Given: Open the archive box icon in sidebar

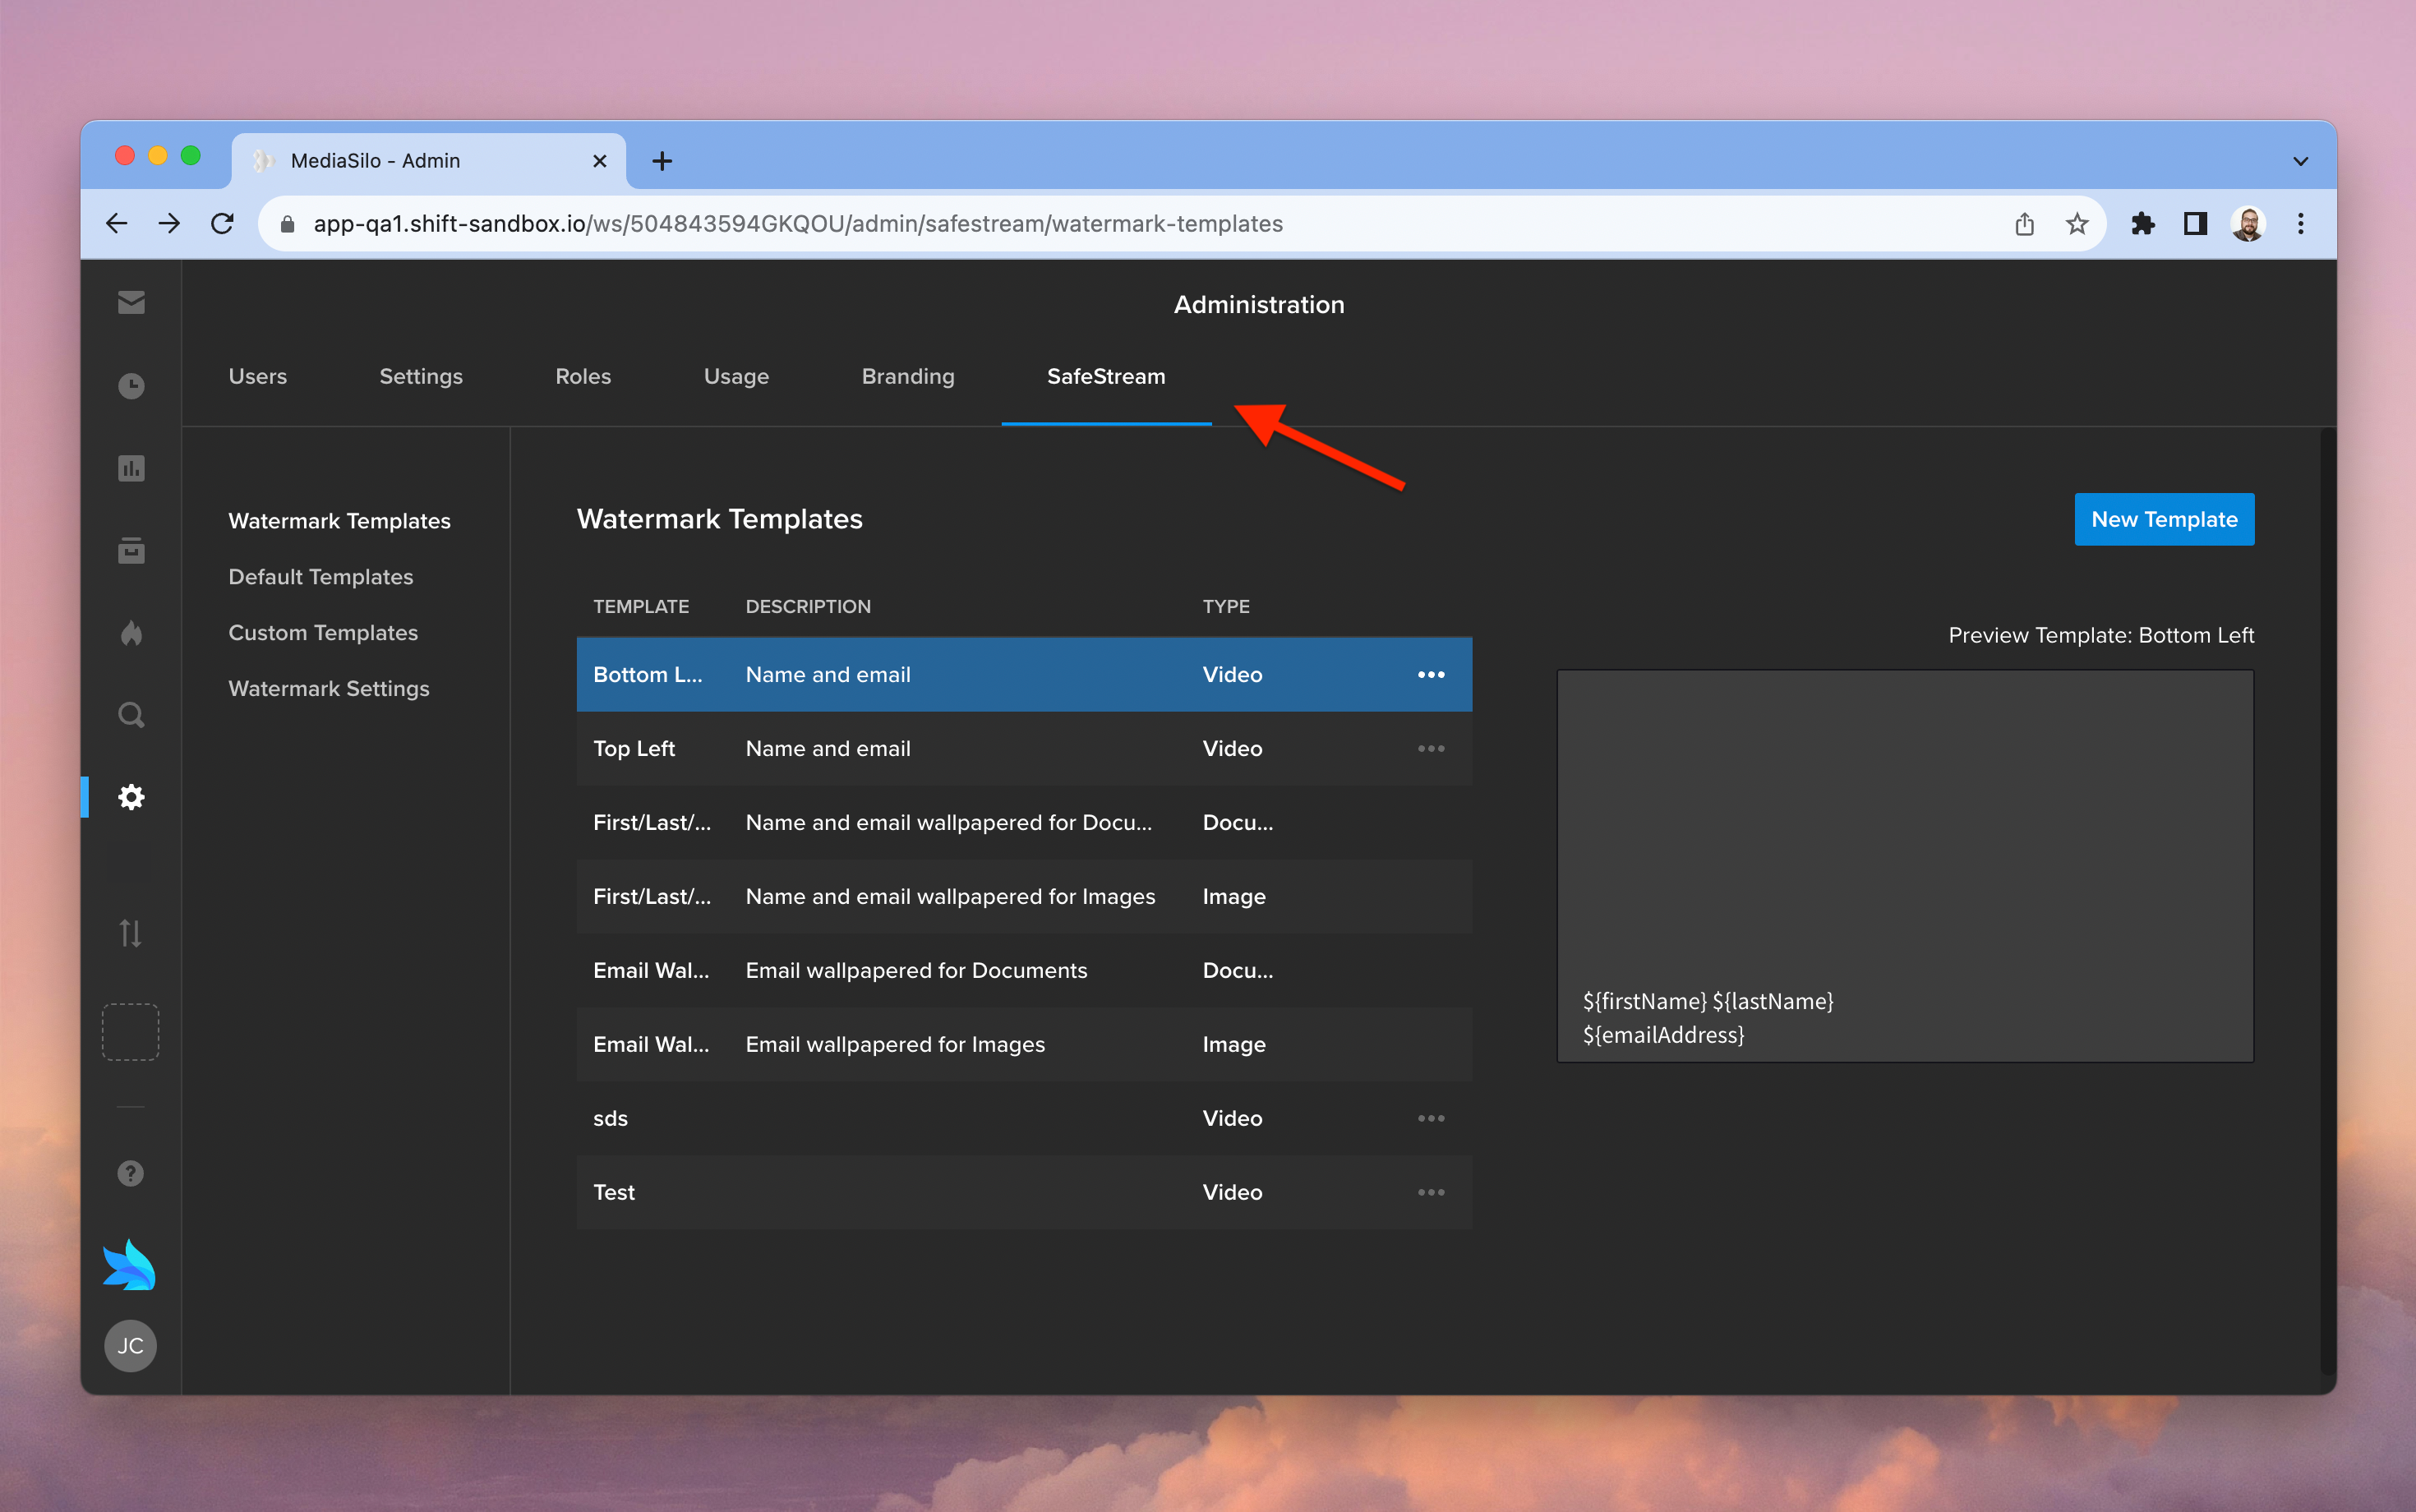Looking at the screenshot, I should [x=131, y=550].
